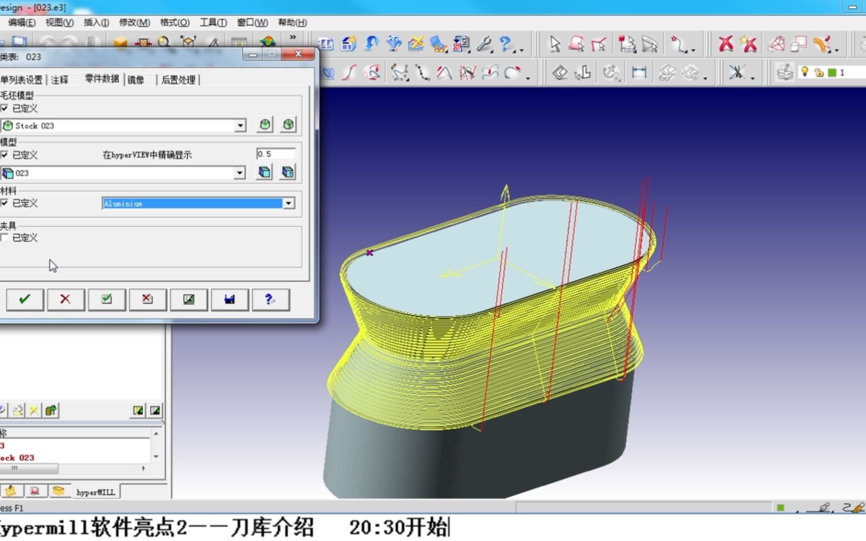Open the 视图(V) menu

(60, 23)
